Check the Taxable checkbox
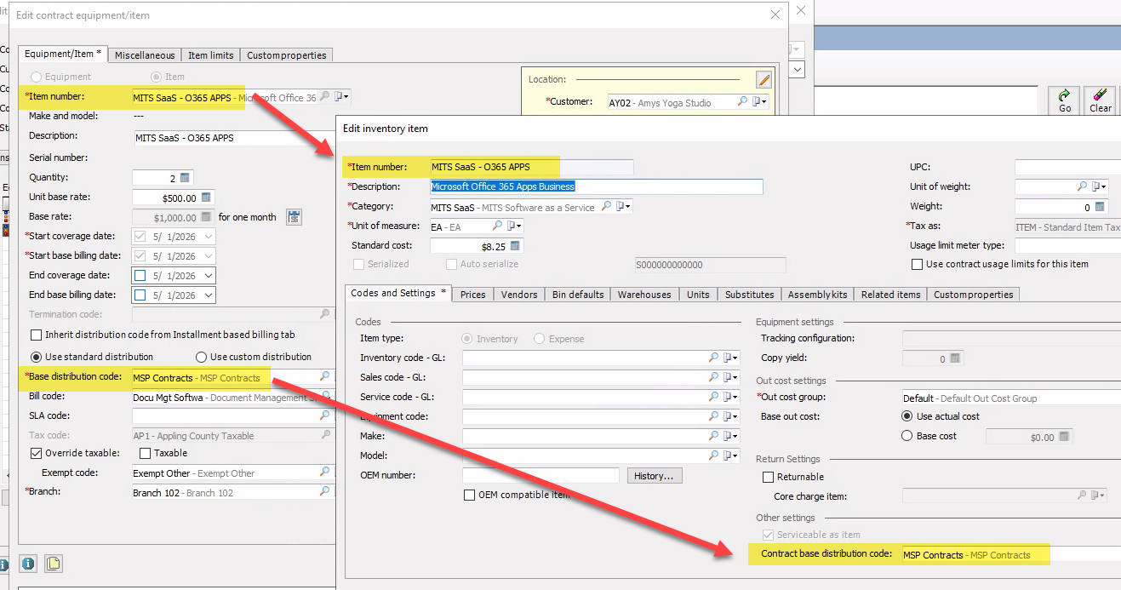 (x=145, y=453)
